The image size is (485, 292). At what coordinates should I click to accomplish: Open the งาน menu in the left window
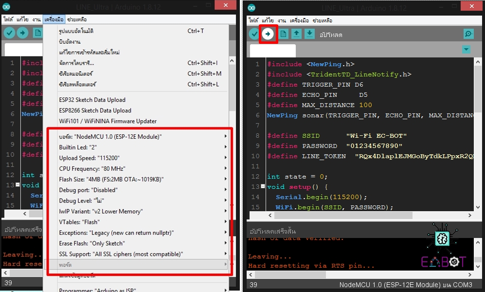36,19
